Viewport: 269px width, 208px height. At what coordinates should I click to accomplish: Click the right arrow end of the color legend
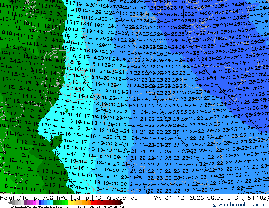[122, 202]
